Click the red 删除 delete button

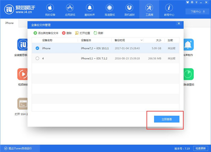(x=67, y=33)
